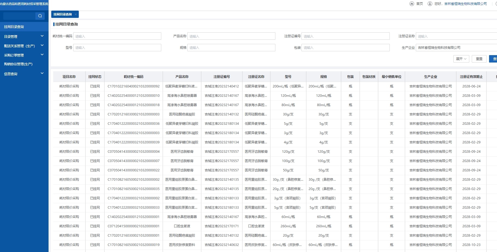
Task: Switch to the 挂网目录查询 tab
Action: pos(63,14)
